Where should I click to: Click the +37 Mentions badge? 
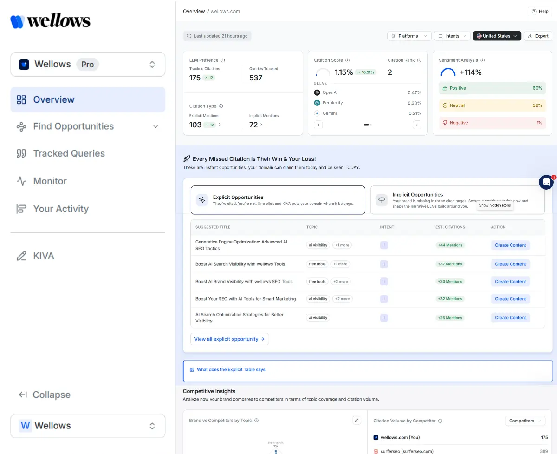coord(450,264)
